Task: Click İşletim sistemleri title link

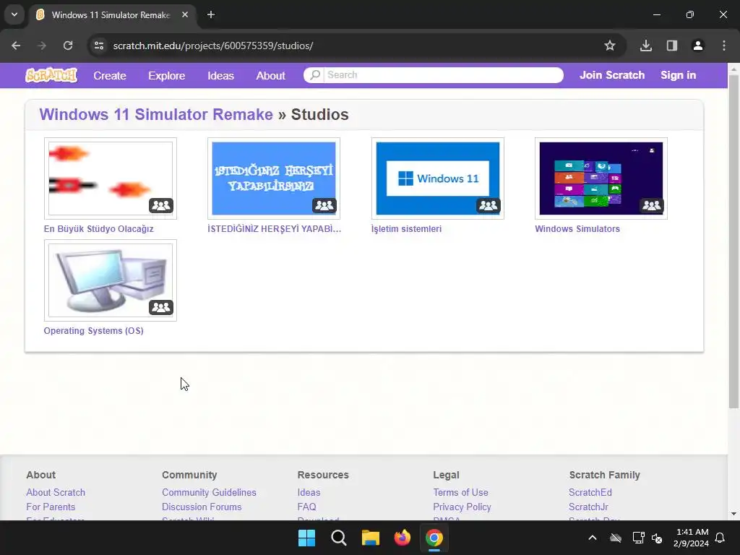Action: click(x=406, y=229)
